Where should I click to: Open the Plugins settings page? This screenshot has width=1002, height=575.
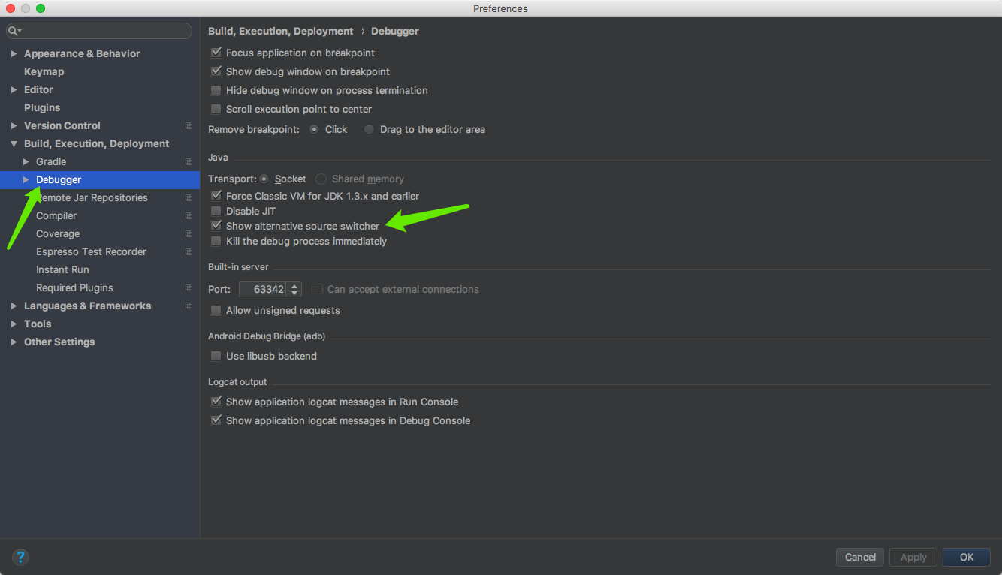tap(42, 107)
